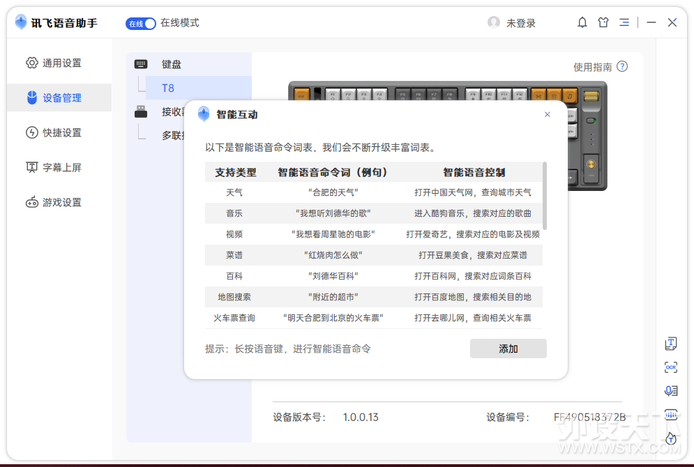Click the 讯飞语音助手 app logo
This screenshot has width=694, height=467.
21,22
